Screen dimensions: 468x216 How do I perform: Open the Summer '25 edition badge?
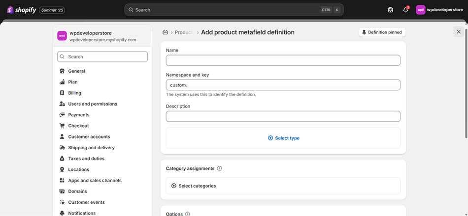[x=52, y=10]
